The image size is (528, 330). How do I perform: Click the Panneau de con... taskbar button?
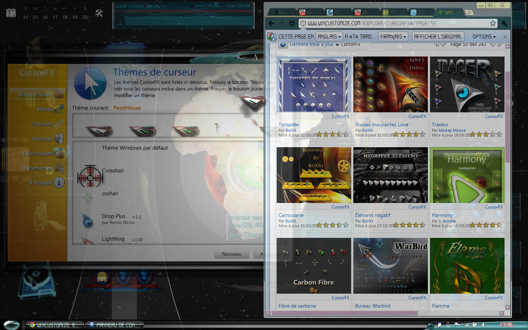(x=114, y=325)
